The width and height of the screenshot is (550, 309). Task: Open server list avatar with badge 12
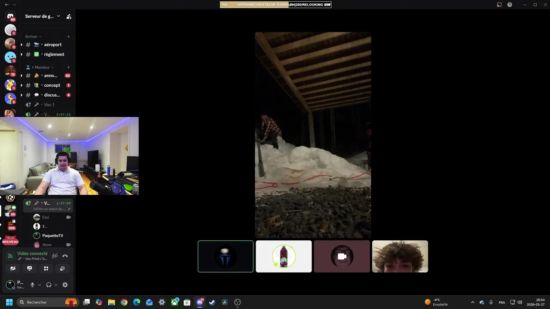[10, 71]
